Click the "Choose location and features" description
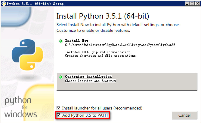This screenshot has height=123, width=201. 90,81
